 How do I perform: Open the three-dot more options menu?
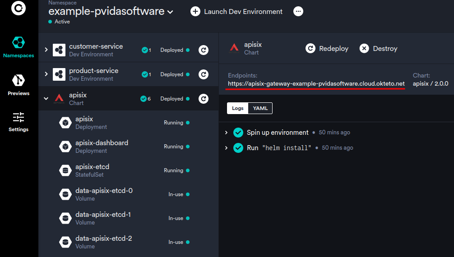(298, 12)
